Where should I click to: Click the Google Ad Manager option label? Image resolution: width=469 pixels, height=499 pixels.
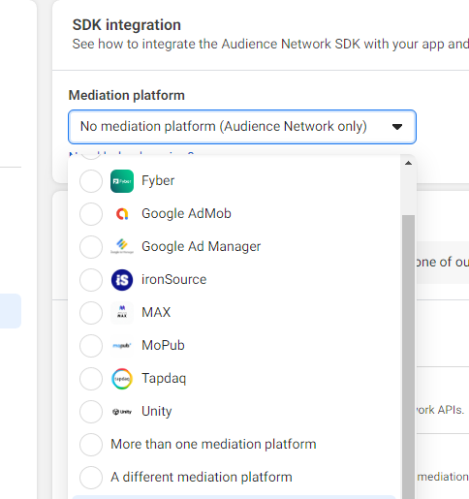[x=201, y=247]
